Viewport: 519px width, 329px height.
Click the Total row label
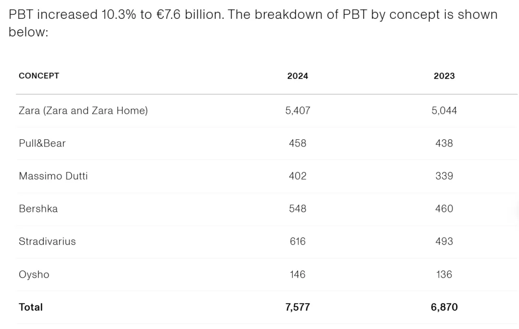click(x=30, y=307)
